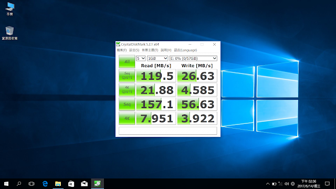Click the volume speaker icon in tray

(x=287, y=184)
